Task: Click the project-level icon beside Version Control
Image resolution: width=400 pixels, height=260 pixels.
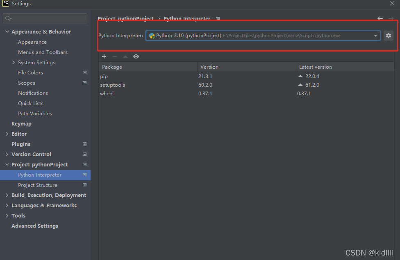Action: [85, 154]
